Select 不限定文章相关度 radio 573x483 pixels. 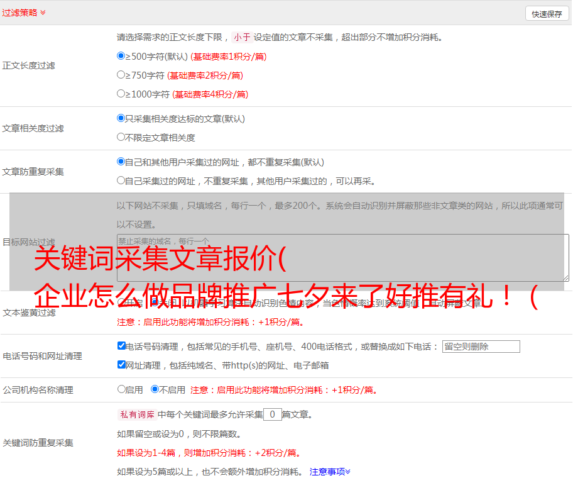[x=121, y=137]
